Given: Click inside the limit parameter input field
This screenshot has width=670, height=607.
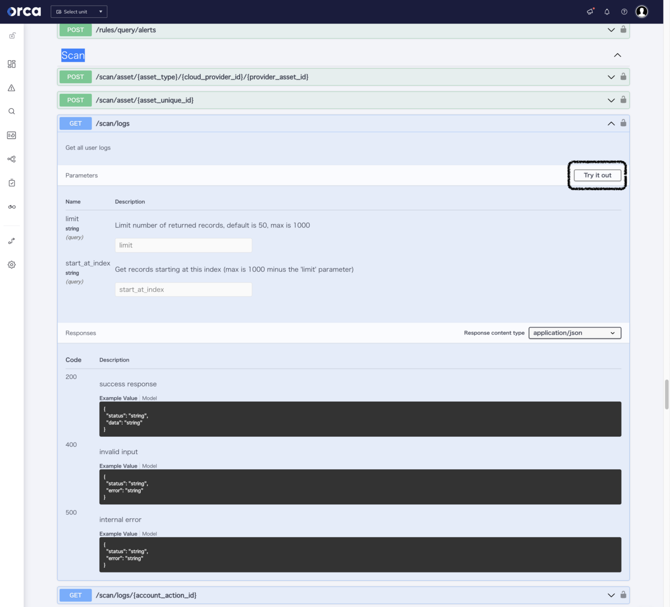Looking at the screenshot, I should click(x=183, y=245).
